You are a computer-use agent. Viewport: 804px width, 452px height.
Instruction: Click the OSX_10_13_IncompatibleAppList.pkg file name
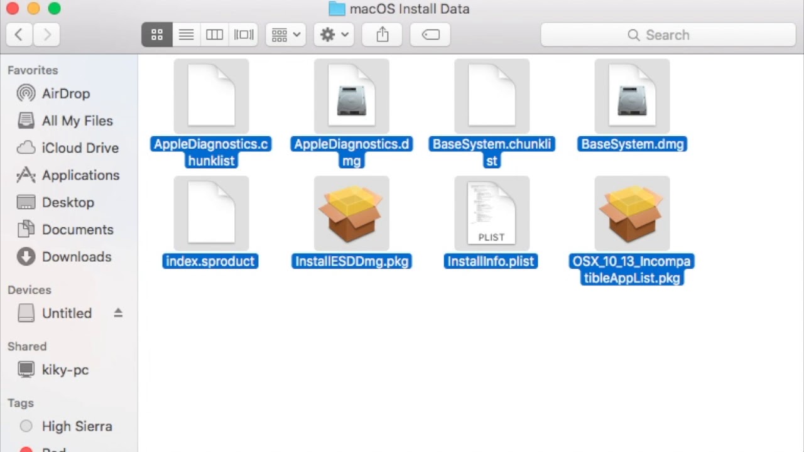click(x=632, y=269)
